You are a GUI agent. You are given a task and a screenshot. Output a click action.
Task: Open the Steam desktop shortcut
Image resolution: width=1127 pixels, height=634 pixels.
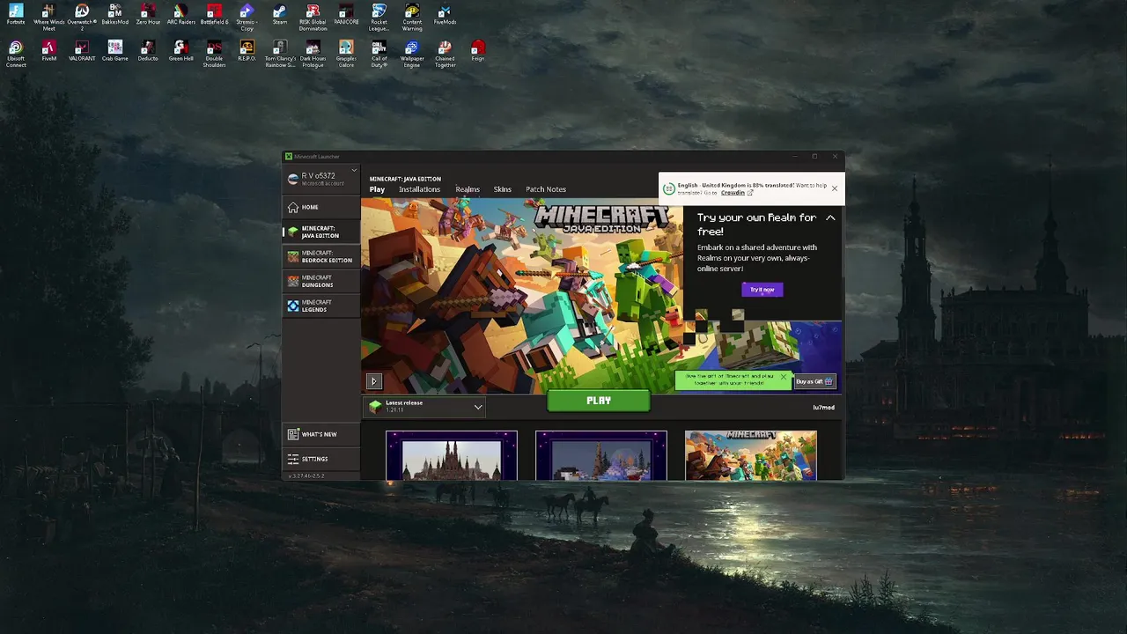(280, 15)
